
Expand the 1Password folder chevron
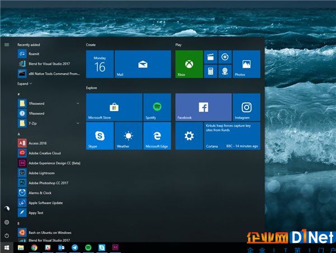[x=78, y=103]
